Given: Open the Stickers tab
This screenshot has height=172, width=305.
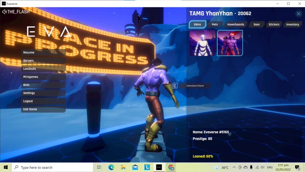Looking at the screenshot, I should (274, 24).
